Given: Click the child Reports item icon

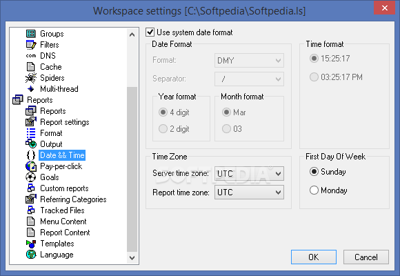Looking at the screenshot, I should coord(31,111).
